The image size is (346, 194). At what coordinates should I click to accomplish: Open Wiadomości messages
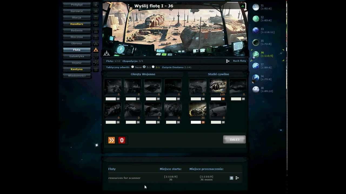coord(77,76)
